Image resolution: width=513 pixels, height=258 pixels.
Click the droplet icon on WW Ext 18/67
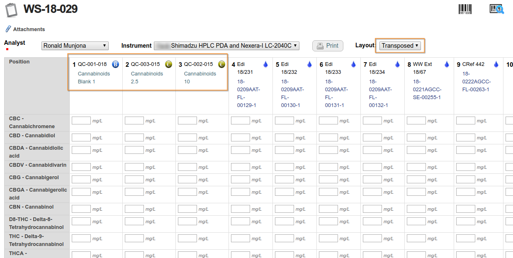[447, 64]
